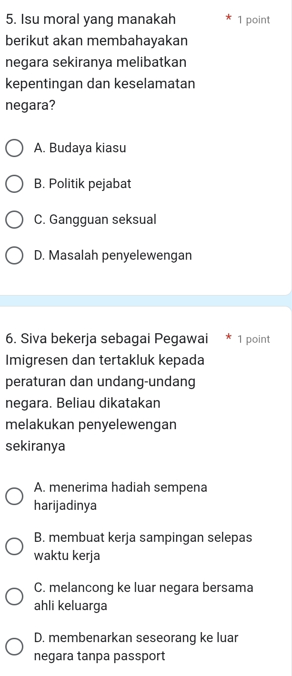
Task: Click the 'C. Gangguan seksual' answer text
Action: click(95, 220)
